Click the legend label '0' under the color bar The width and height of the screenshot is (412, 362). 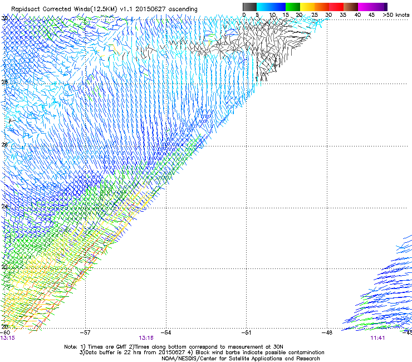click(244, 15)
